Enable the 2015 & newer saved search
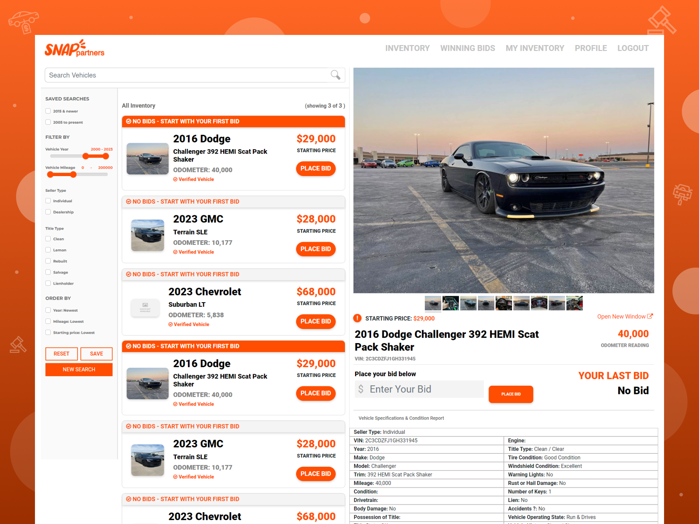 coord(48,111)
